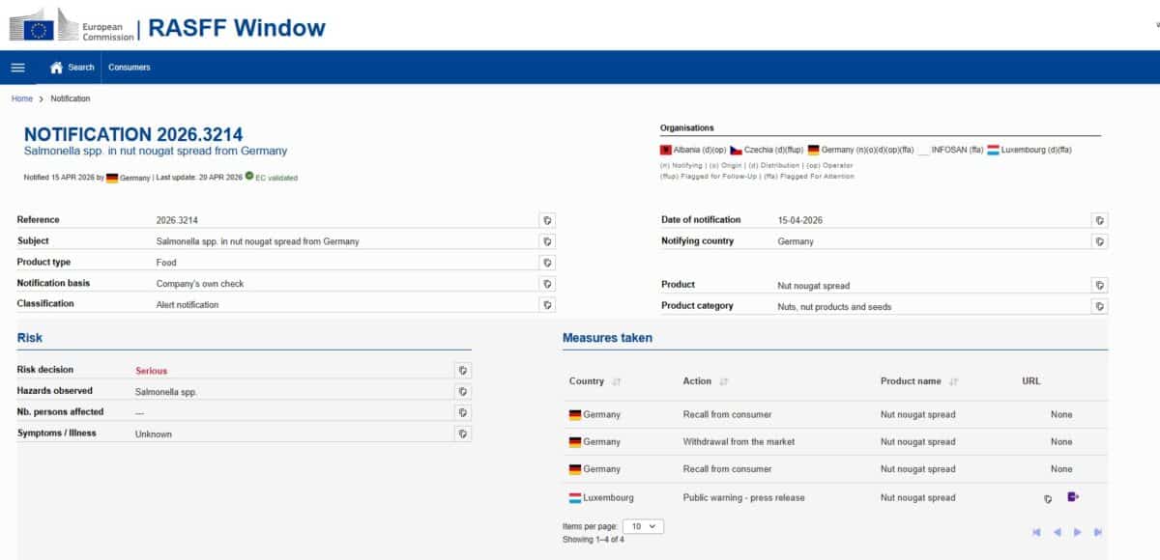Open the Items per page dropdown
This screenshot has height=560, width=1160.
643,526
